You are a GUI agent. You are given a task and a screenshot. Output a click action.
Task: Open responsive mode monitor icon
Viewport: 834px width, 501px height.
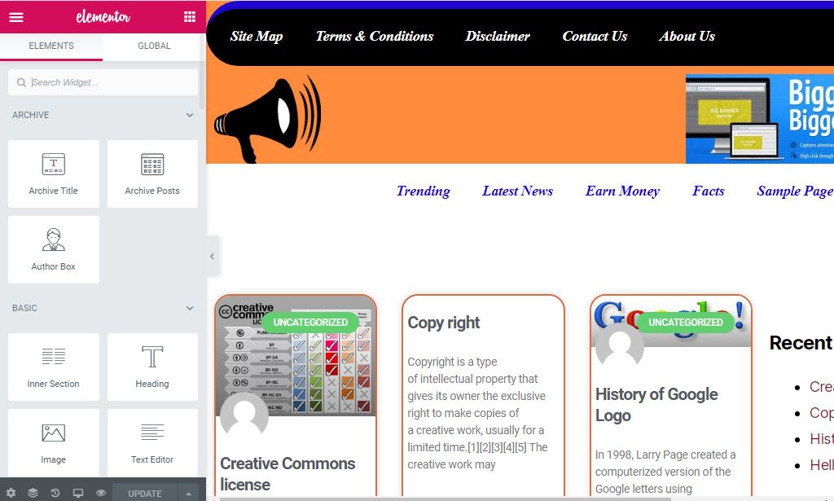(x=78, y=493)
